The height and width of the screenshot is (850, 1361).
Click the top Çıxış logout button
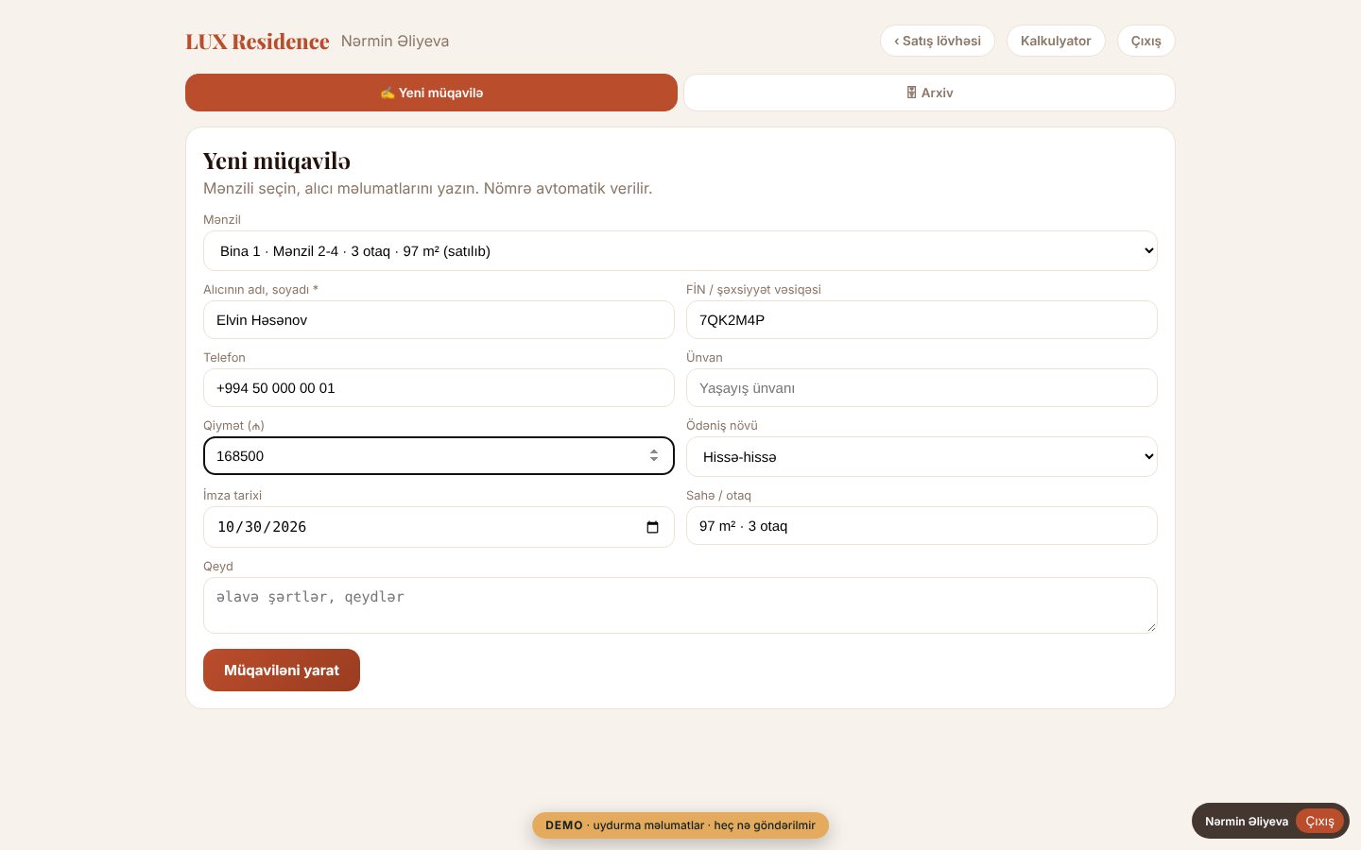tap(1146, 41)
